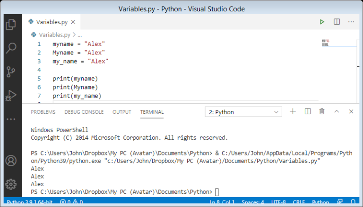Click the Accounts icon in activity bar

click(x=10, y=161)
